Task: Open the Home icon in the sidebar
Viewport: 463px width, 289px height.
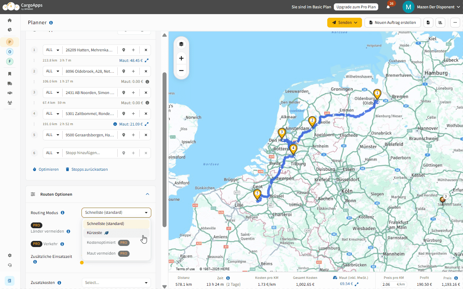Action: click(10, 20)
